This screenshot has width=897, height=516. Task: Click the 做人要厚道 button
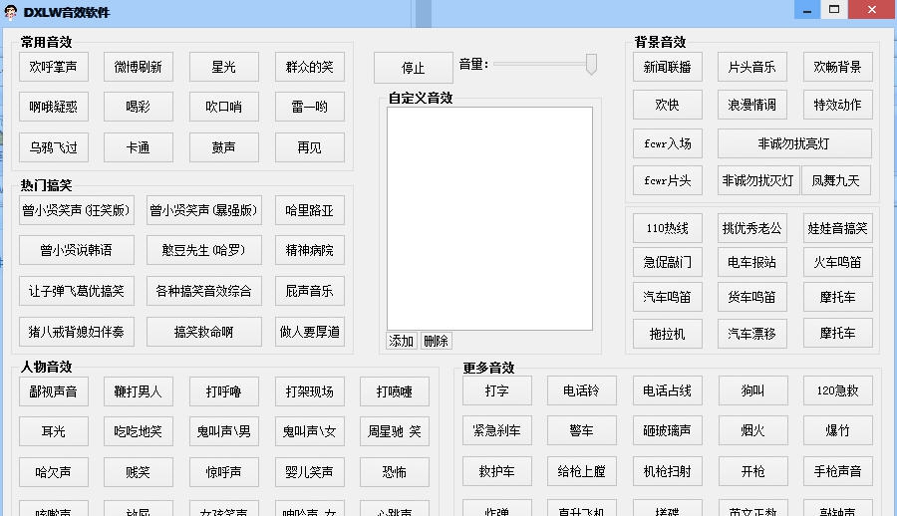(x=310, y=332)
